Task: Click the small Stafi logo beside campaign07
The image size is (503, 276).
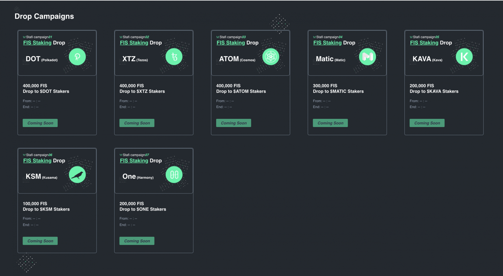Action: [x=121, y=155]
